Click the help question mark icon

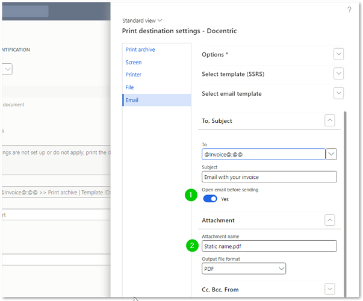pos(349,10)
